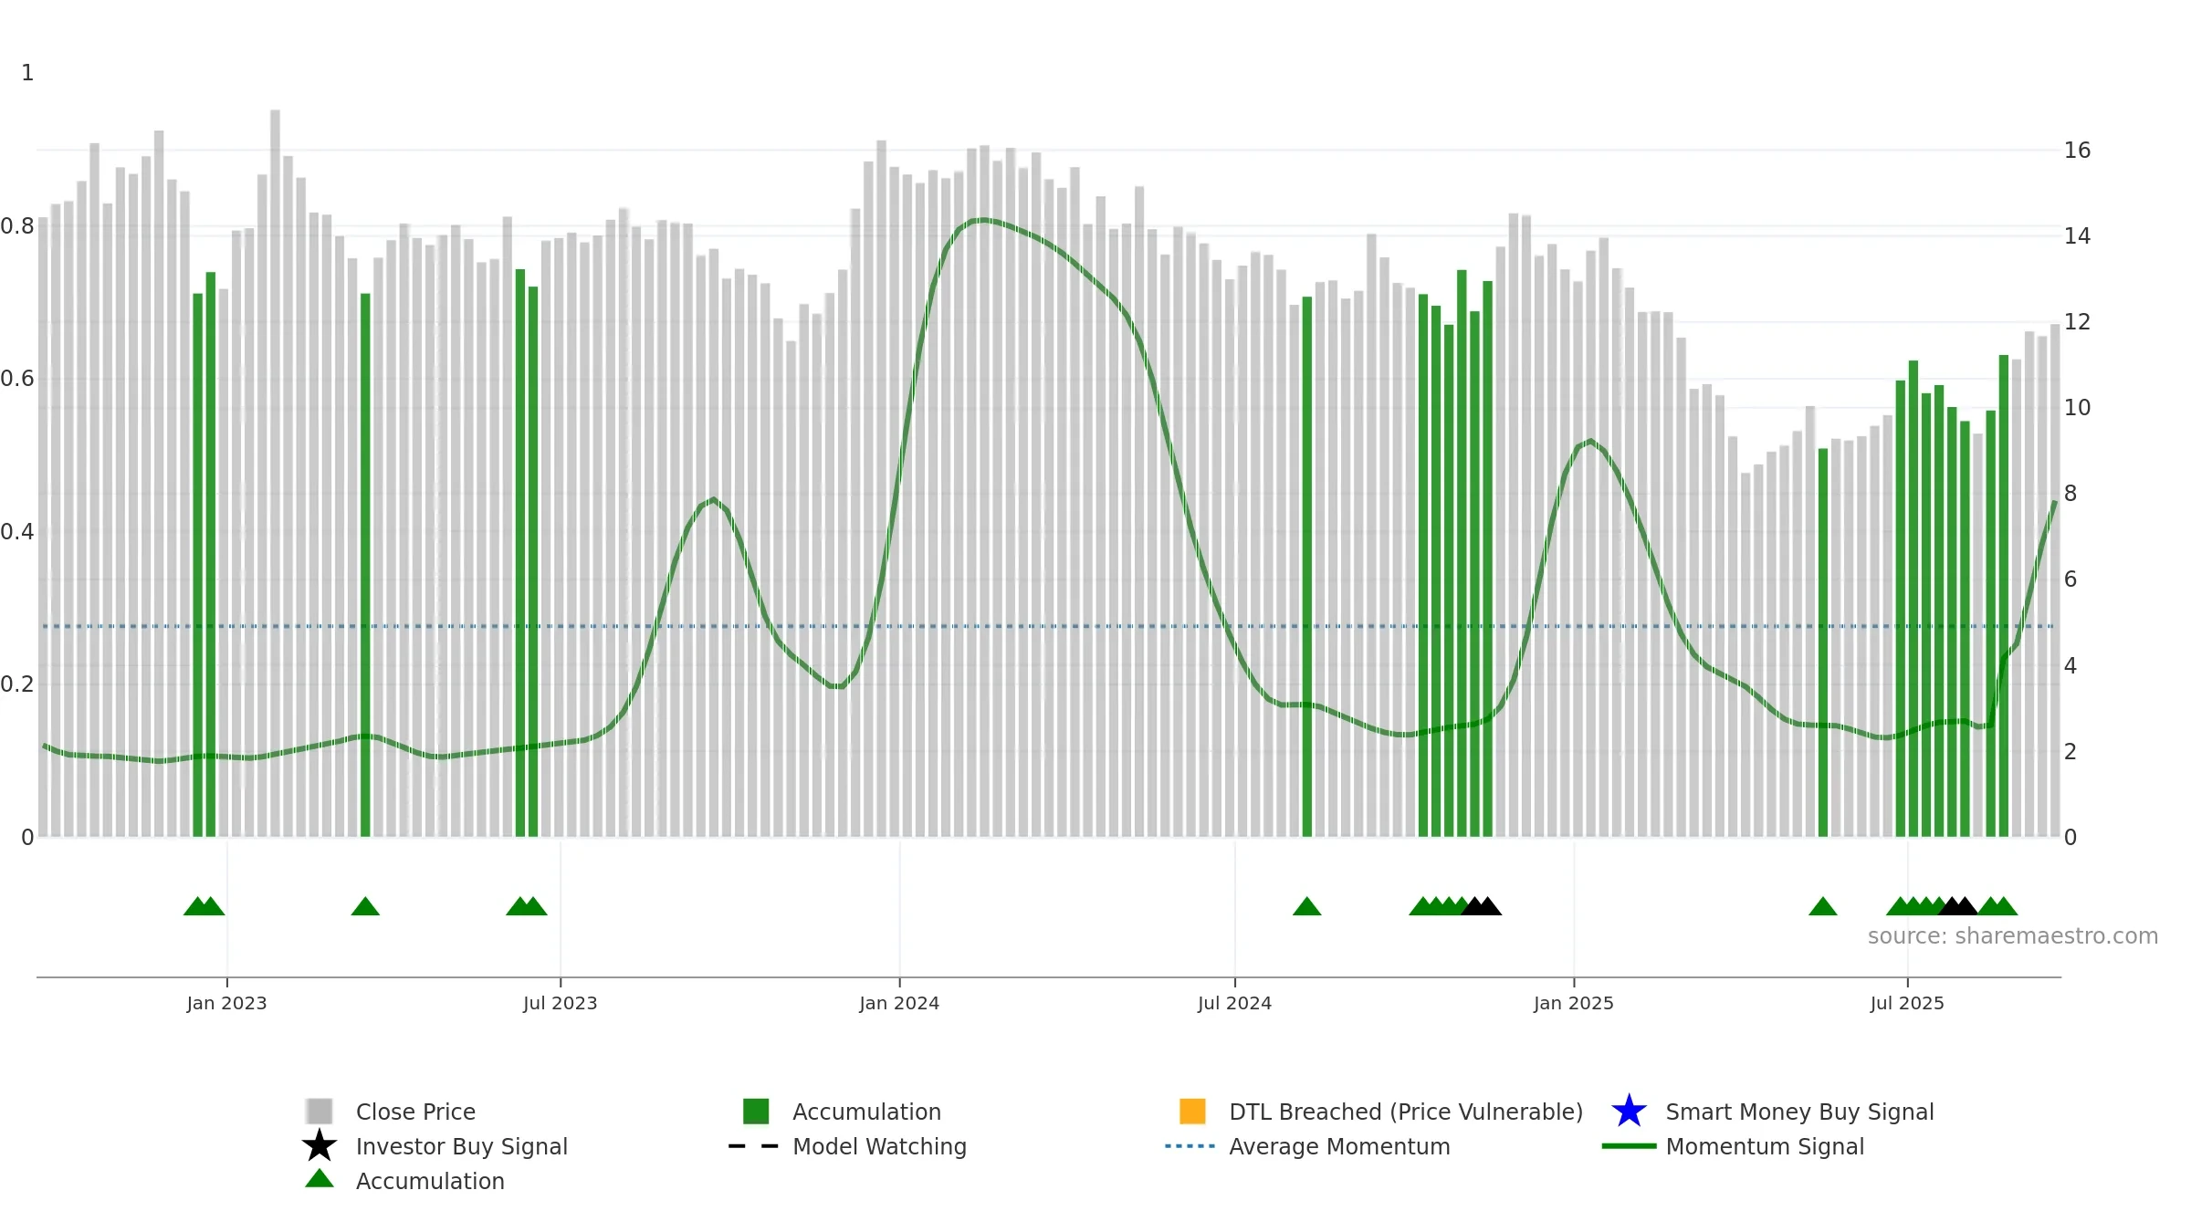The width and height of the screenshot is (2191, 1232).
Task: Click the green accumulation bar near Mar 2023
Action: [x=365, y=565]
